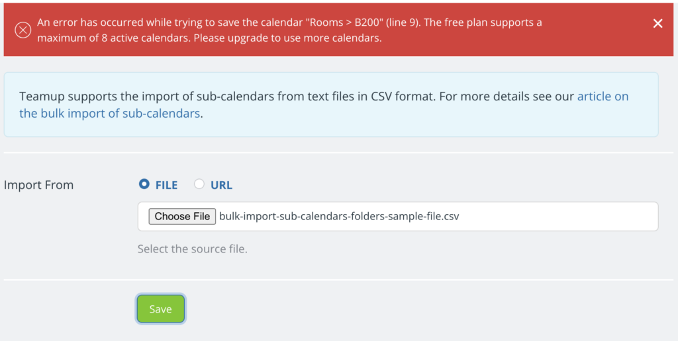Click the selected CSV filename text
This screenshot has height=341, width=678.
pos(339,216)
